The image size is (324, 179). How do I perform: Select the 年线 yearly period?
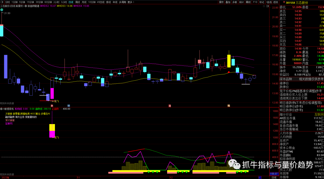coord(115,2)
